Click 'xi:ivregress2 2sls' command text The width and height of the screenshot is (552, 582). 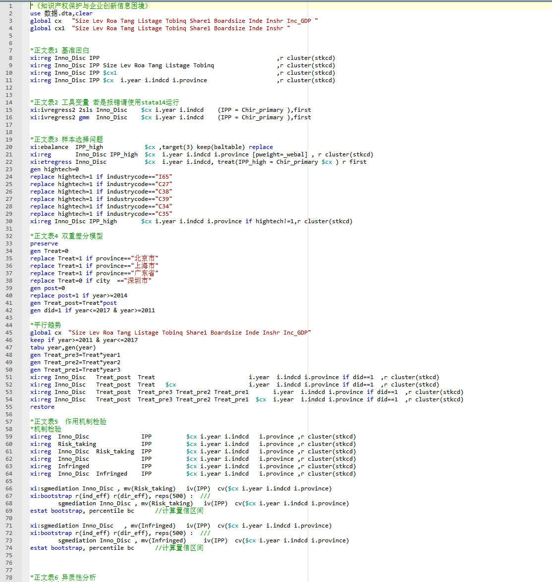pos(61,110)
